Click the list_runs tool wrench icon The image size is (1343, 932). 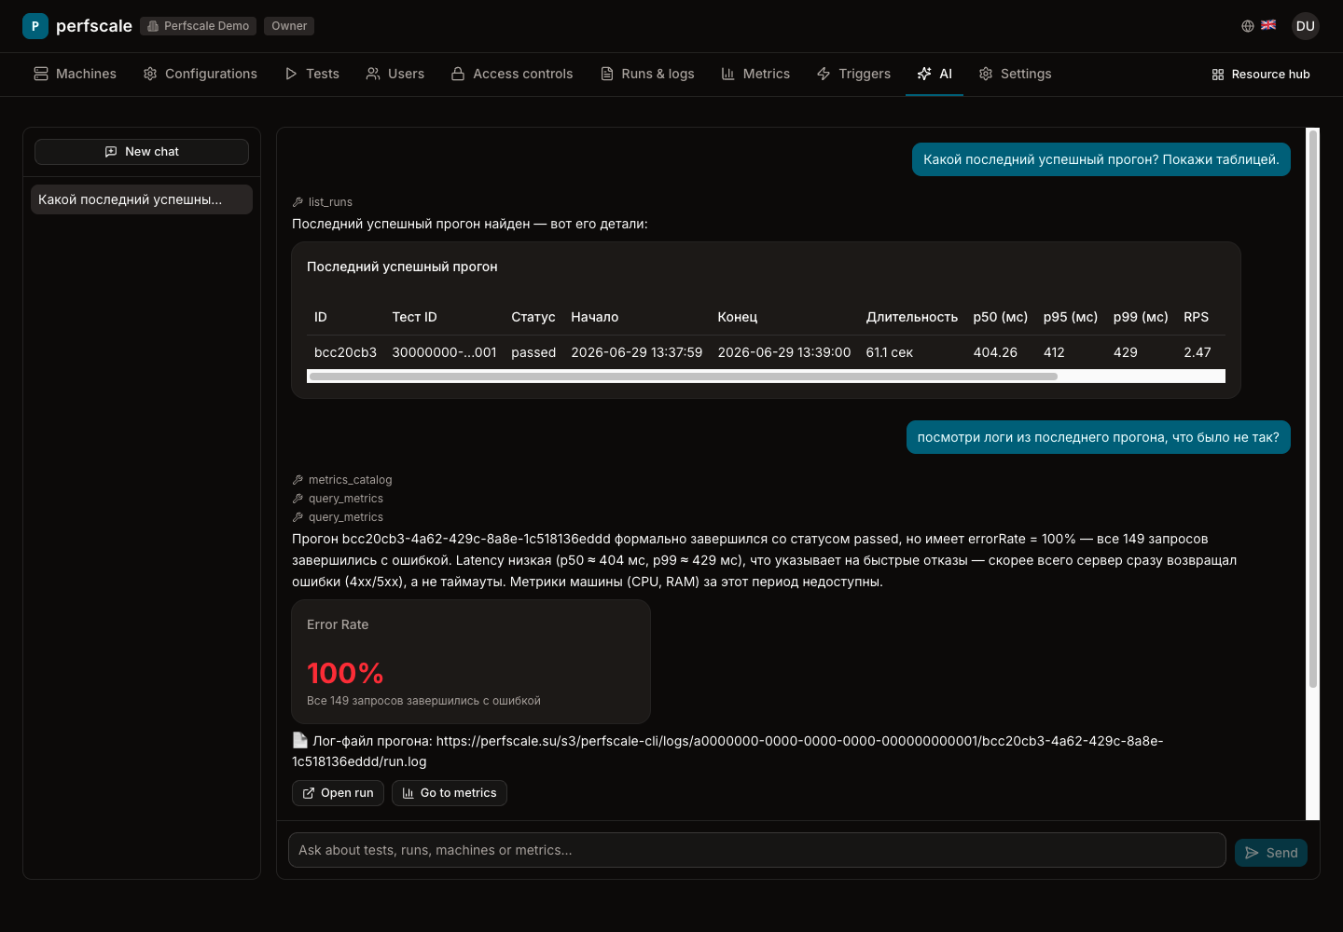pyautogui.click(x=298, y=202)
